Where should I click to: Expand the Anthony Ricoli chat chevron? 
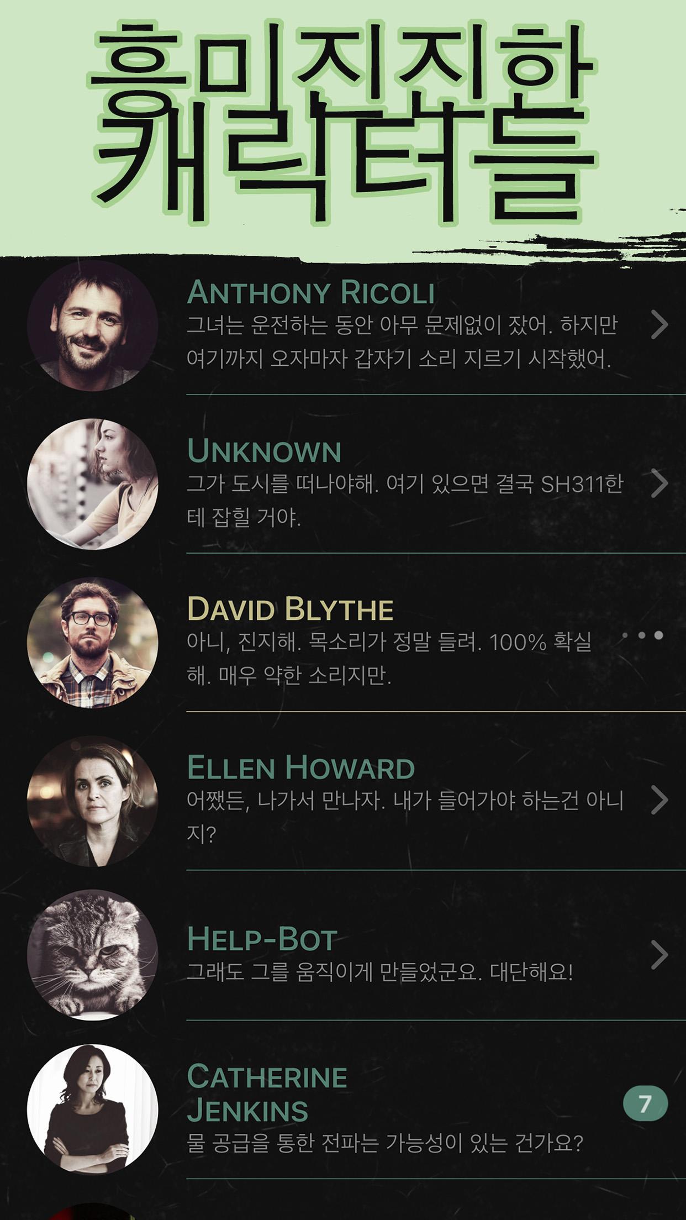[659, 325]
